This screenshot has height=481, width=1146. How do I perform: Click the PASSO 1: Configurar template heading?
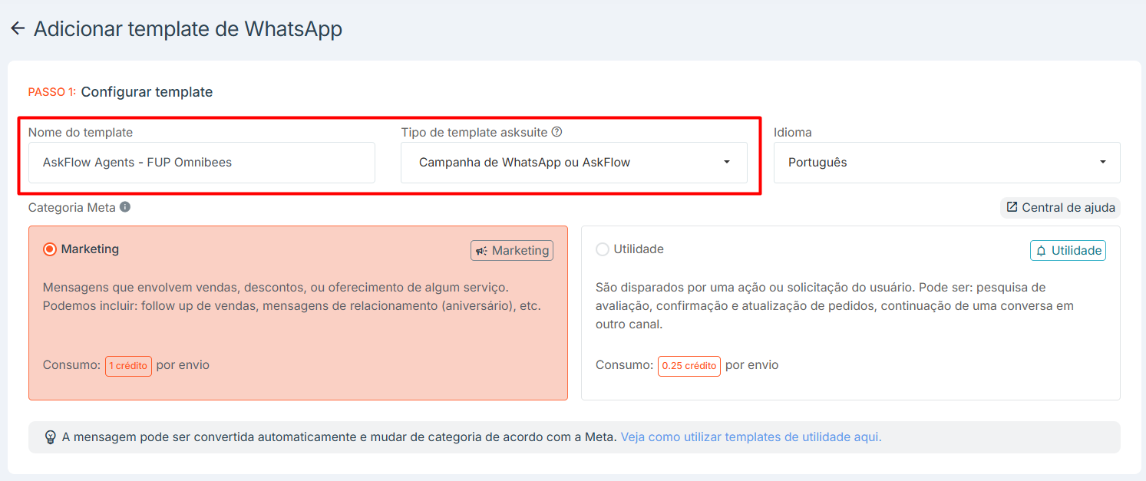[121, 92]
